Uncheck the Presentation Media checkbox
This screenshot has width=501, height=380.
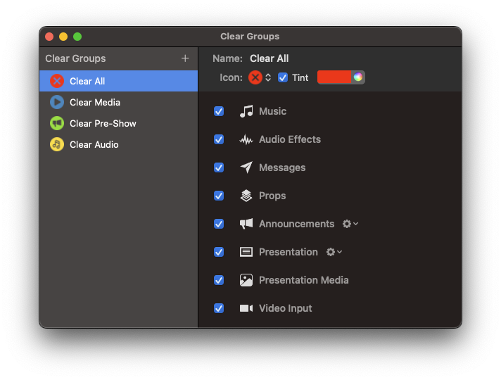click(x=219, y=280)
